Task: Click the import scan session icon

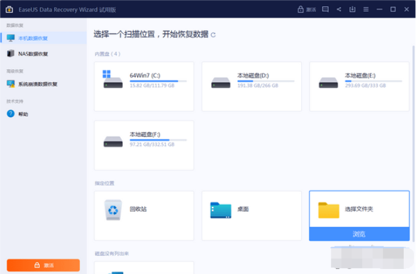Action: (x=352, y=9)
